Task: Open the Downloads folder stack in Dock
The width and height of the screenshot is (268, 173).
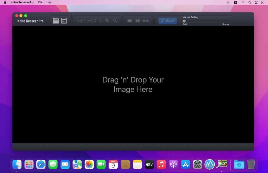Action: [x=239, y=164]
